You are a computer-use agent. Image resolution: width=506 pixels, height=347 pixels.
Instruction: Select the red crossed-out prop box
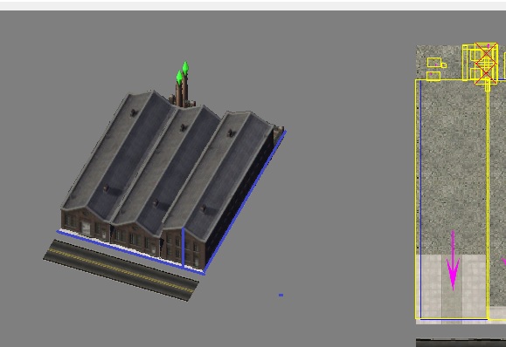(x=486, y=63)
